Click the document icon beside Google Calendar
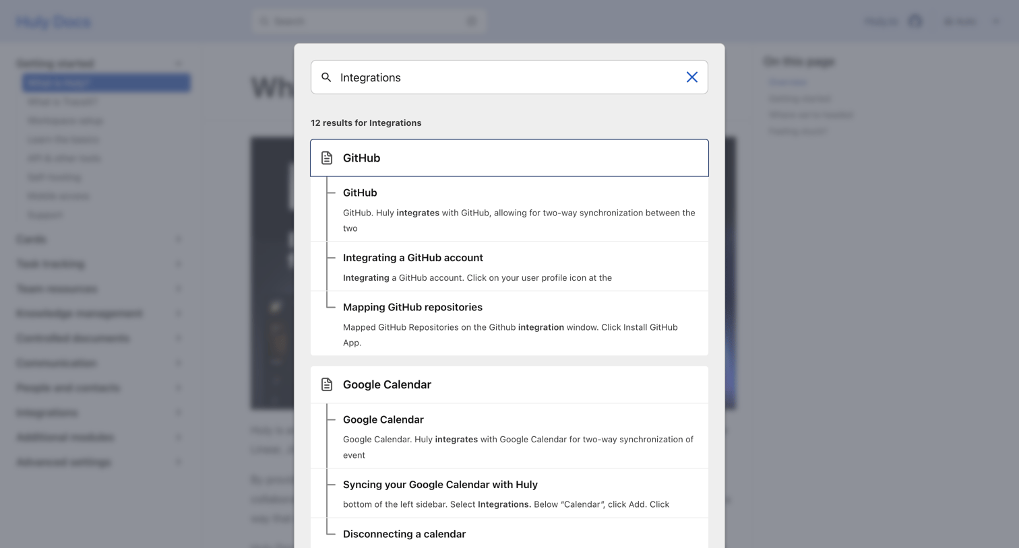The image size is (1019, 548). tap(327, 384)
